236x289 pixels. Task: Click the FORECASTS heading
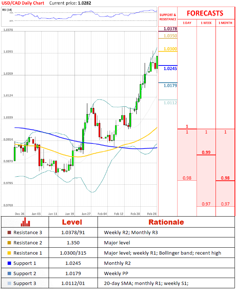(x=205, y=13)
